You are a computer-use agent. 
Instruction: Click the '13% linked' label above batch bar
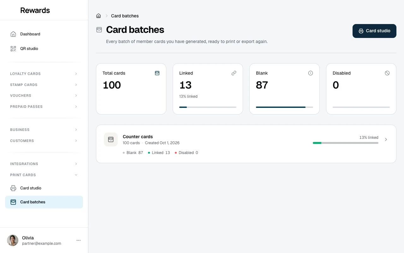pos(369,138)
